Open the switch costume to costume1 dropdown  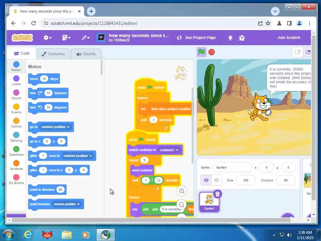point(169,150)
